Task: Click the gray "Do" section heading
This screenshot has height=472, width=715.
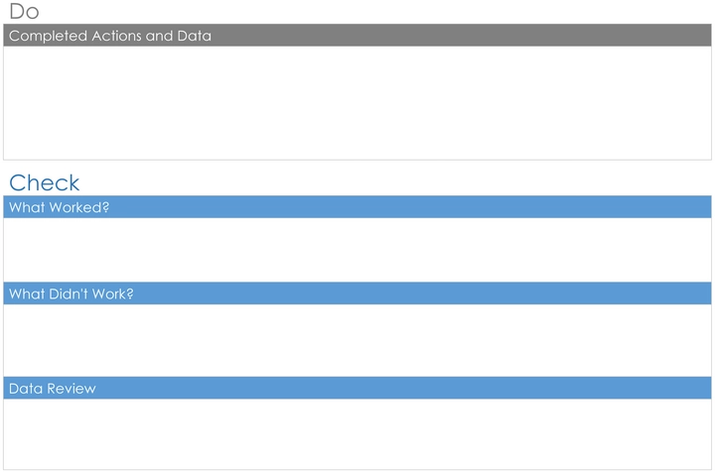Action: [x=24, y=11]
